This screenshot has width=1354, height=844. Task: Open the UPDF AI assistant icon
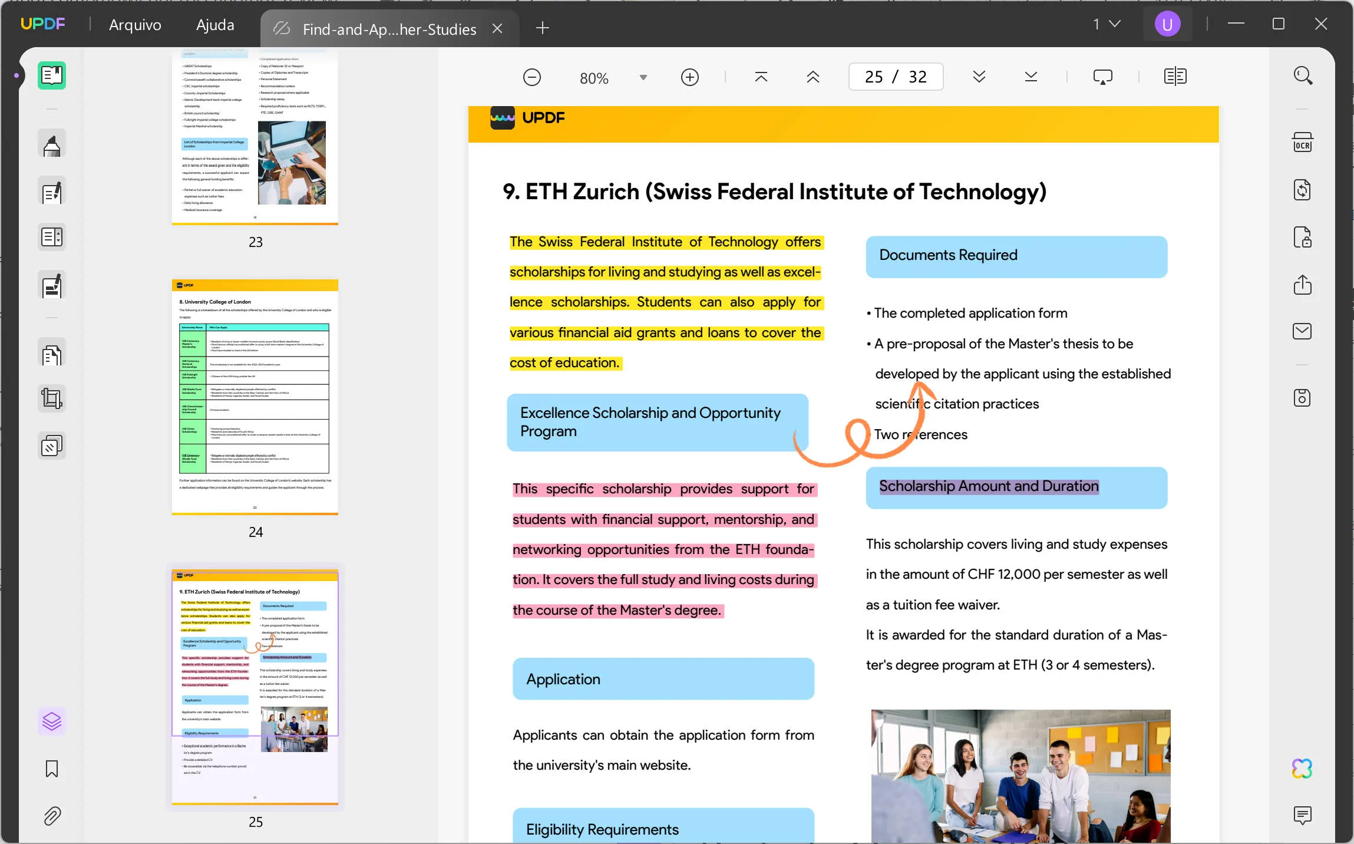[1302, 769]
